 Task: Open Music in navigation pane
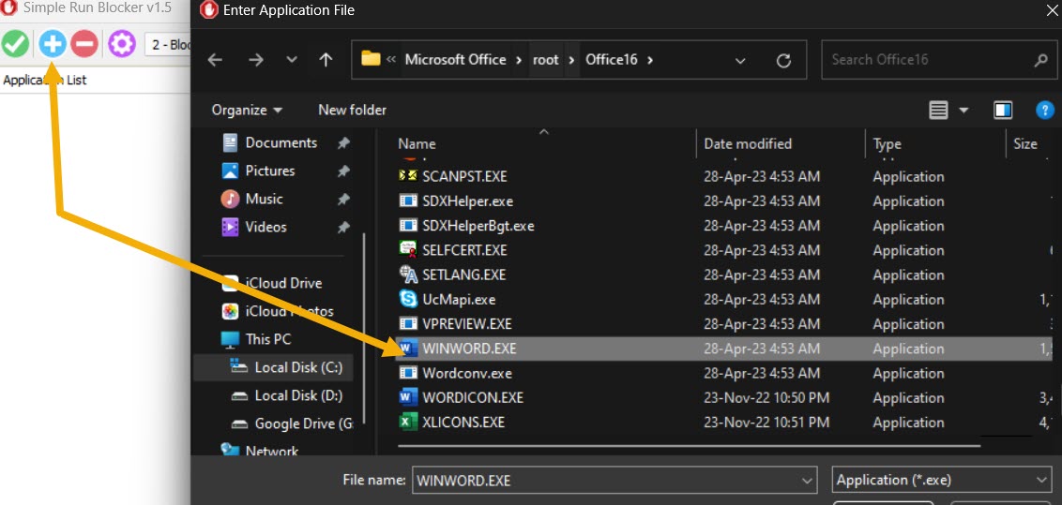pyautogui.click(x=265, y=199)
